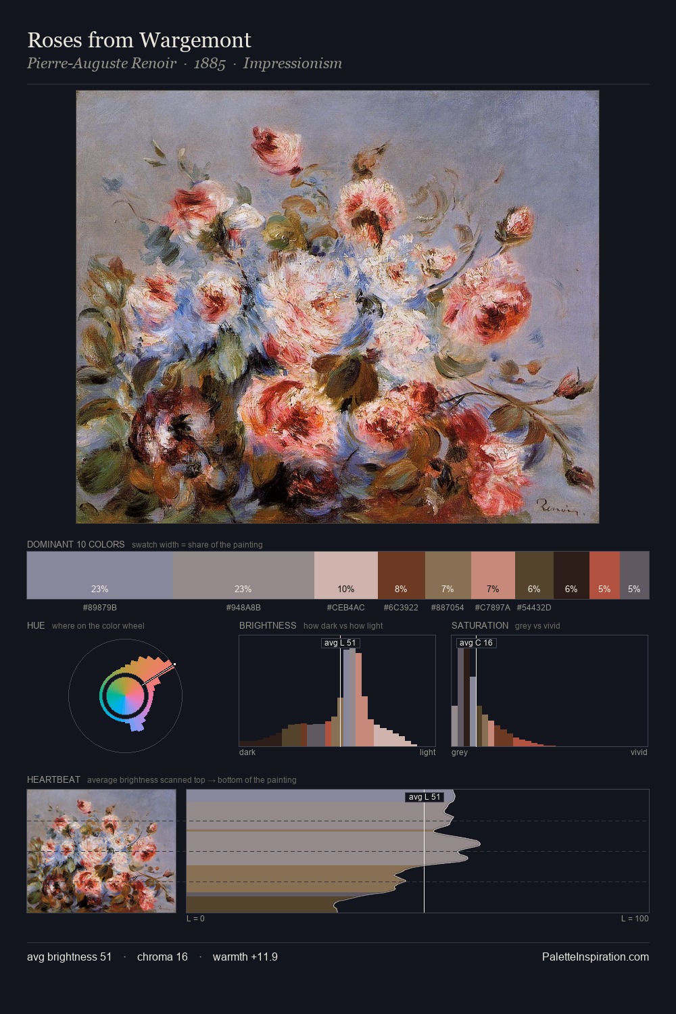Image resolution: width=676 pixels, height=1014 pixels.
Task: Click the 'dark' axis label
Action: 247,752
